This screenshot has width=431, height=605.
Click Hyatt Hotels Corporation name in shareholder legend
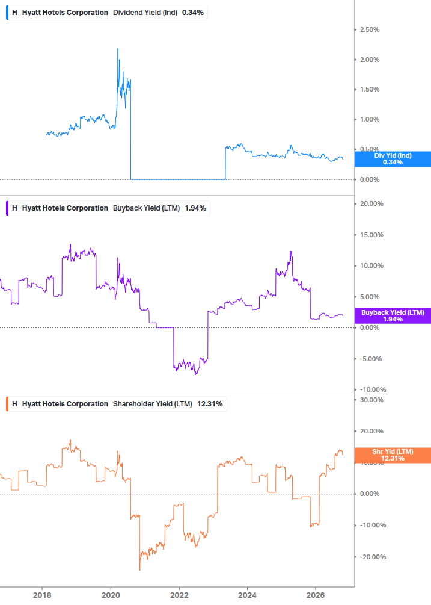coord(65,404)
